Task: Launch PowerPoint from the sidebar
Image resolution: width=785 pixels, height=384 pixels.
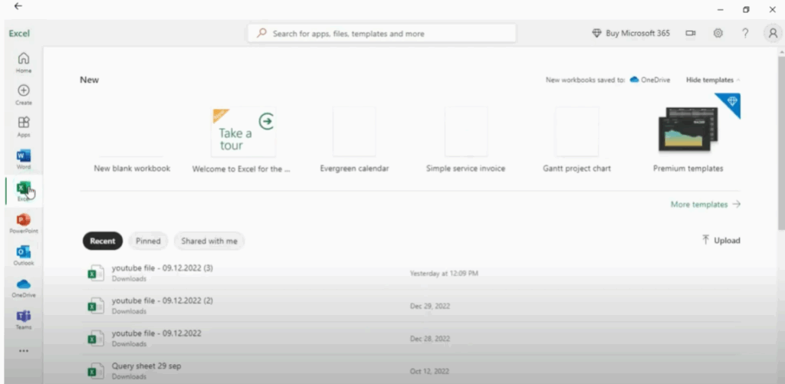Action: click(x=24, y=223)
